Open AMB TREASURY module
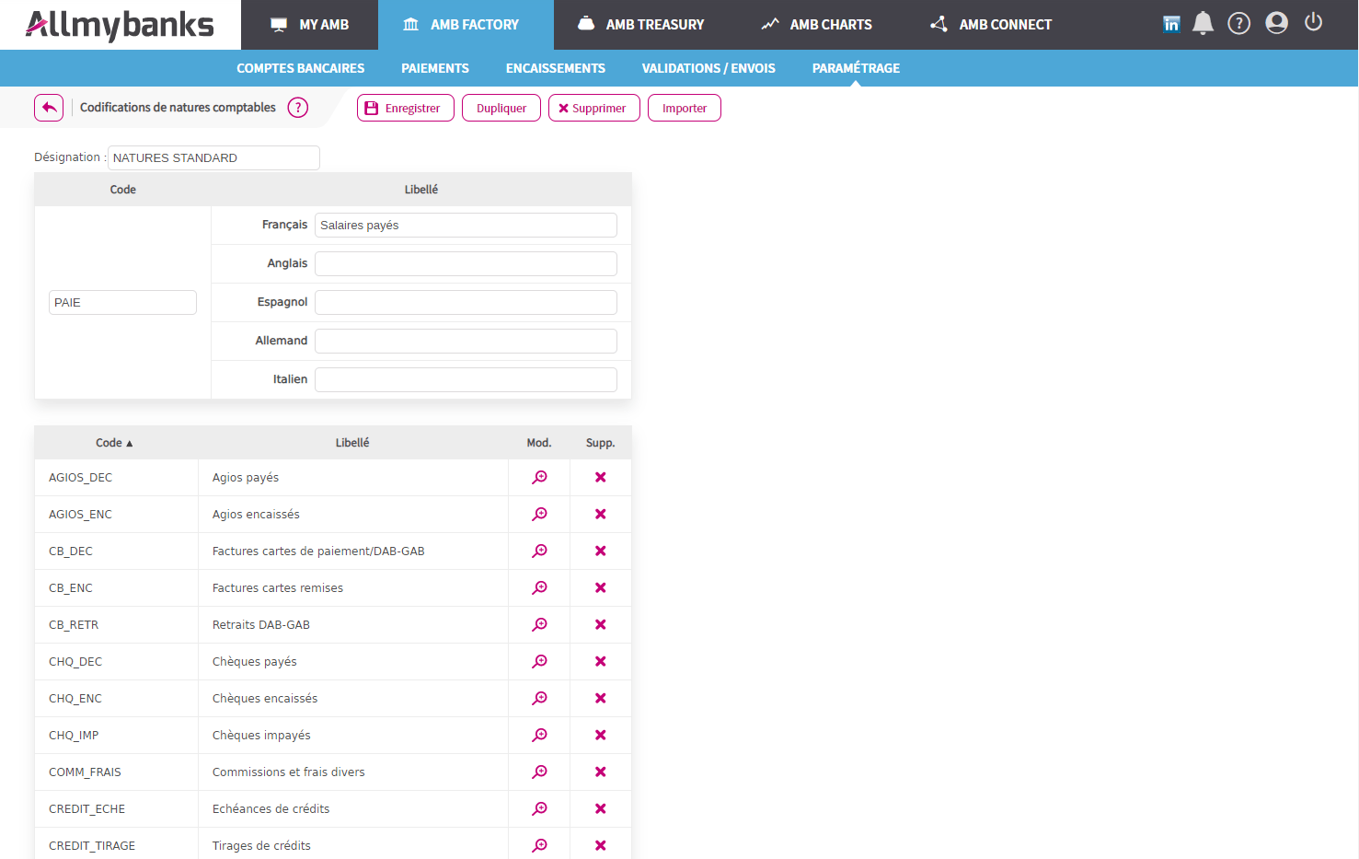Image resolution: width=1359 pixels, height=859 pixels. tap(641, 25)
